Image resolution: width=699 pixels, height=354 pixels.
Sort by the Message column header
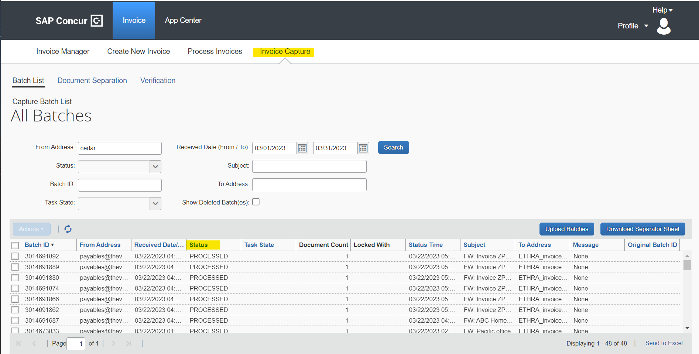click(x=586, y=245)
